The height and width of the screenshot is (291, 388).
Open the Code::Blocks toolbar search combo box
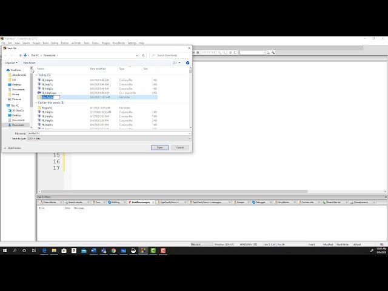[x=252, y=53]
